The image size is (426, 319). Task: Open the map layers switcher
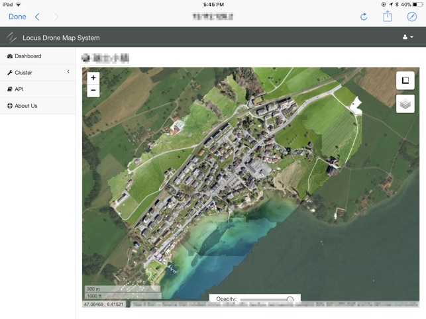[x=405, y=104]
